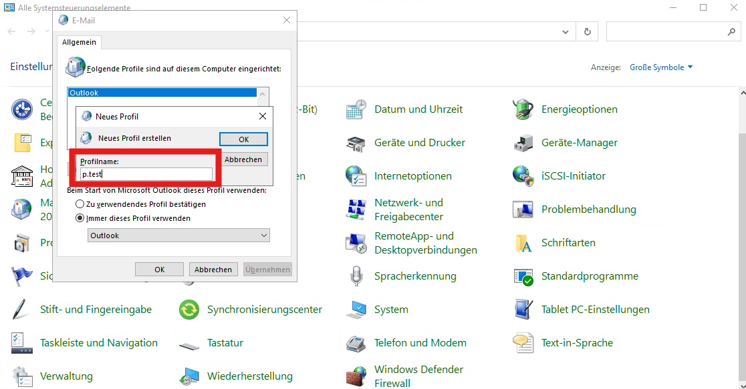Open Telefon und Modem icon
Viewport: 746px width, 389px height.
[356, 343]
